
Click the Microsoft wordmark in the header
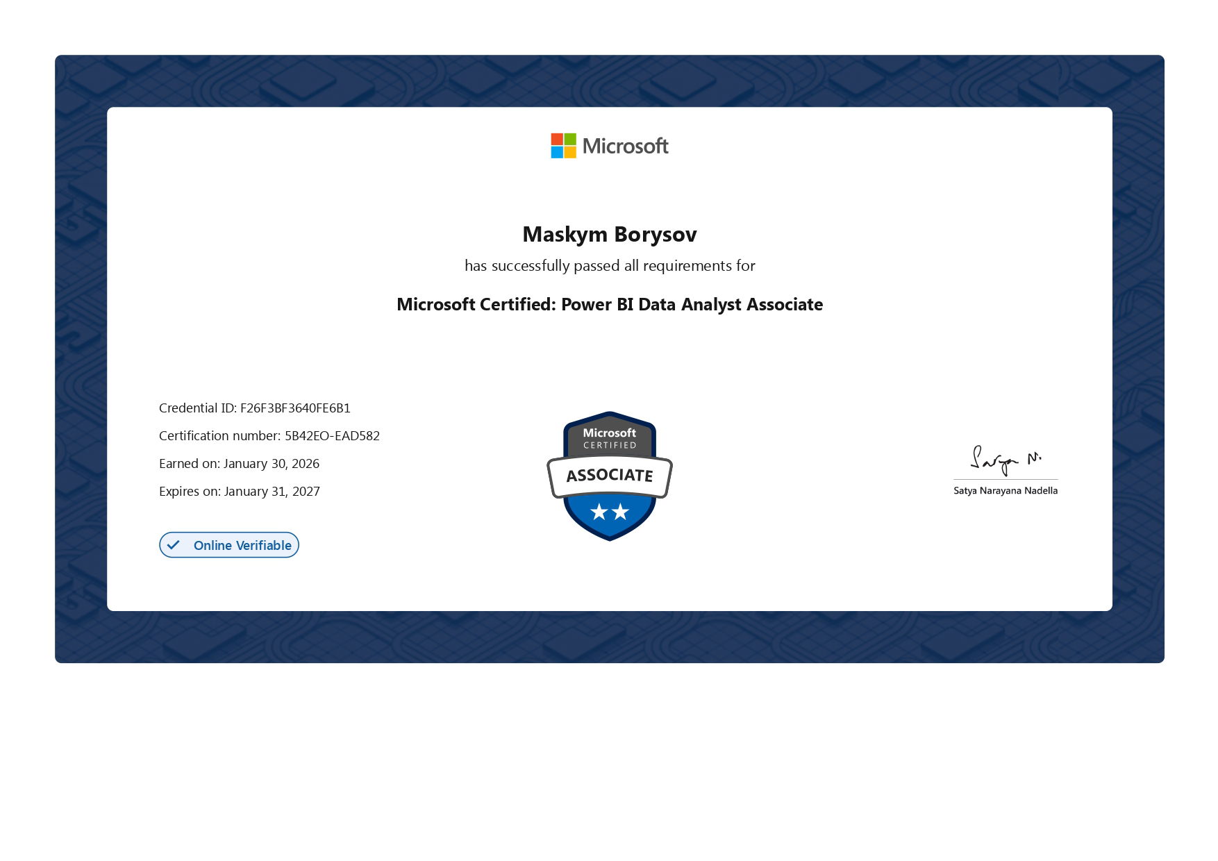click(x=626, y=145)
